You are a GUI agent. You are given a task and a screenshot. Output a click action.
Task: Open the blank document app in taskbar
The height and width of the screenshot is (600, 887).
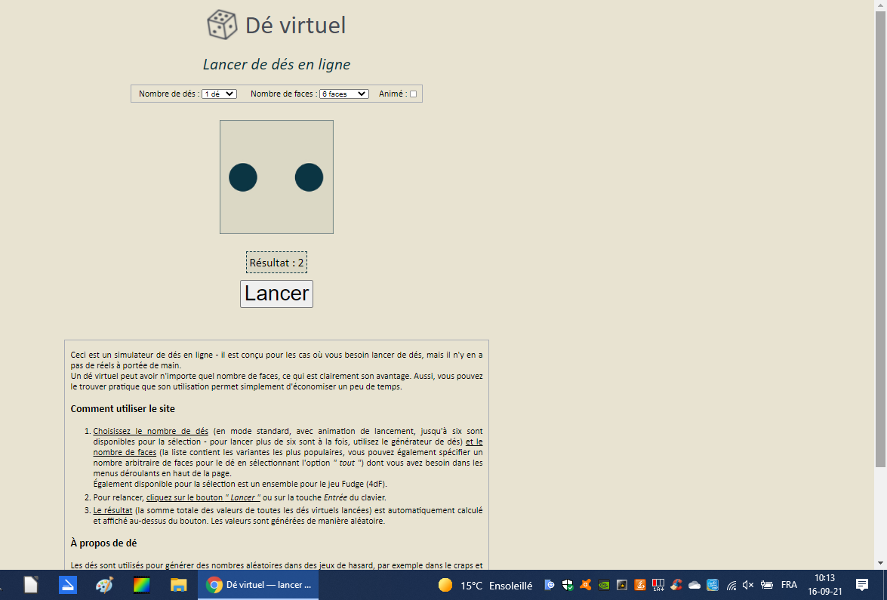pyautogui.click(x=30, y=585)
